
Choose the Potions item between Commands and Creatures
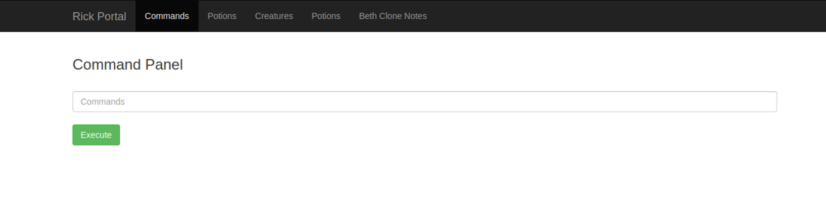222,16
